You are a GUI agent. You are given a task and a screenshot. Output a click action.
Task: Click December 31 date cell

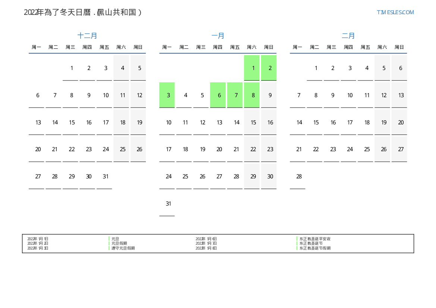point(104,176)
